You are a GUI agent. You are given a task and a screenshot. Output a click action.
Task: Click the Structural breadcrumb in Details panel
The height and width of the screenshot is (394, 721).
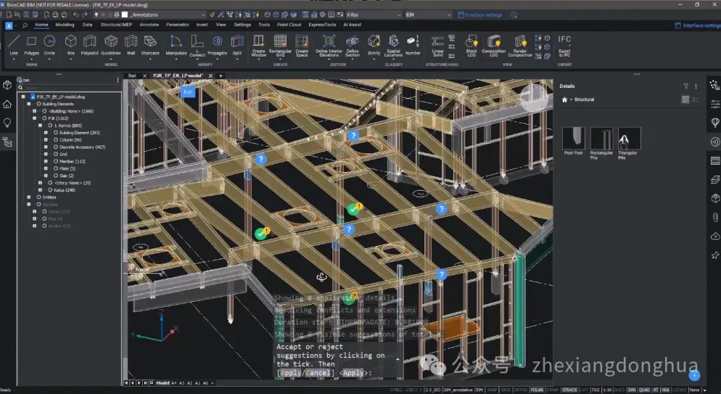(x=584, y=99)
